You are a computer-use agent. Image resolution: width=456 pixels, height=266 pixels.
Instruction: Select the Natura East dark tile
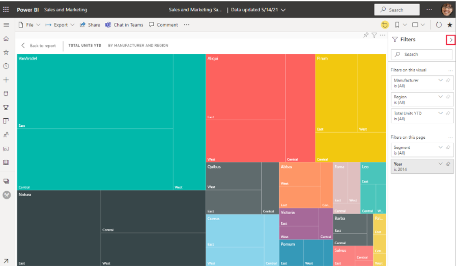pyautogui.click(x=59, y=228)
